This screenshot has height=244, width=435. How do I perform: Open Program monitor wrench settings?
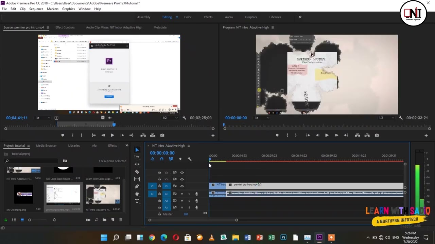[401, 118]
